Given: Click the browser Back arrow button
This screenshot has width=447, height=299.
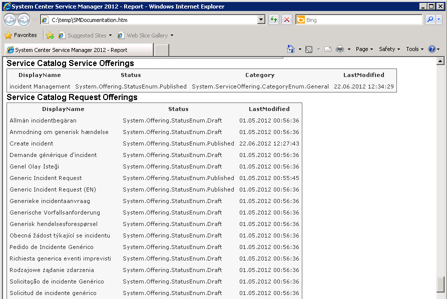Looking at the screenshot, I should [10, 20].
